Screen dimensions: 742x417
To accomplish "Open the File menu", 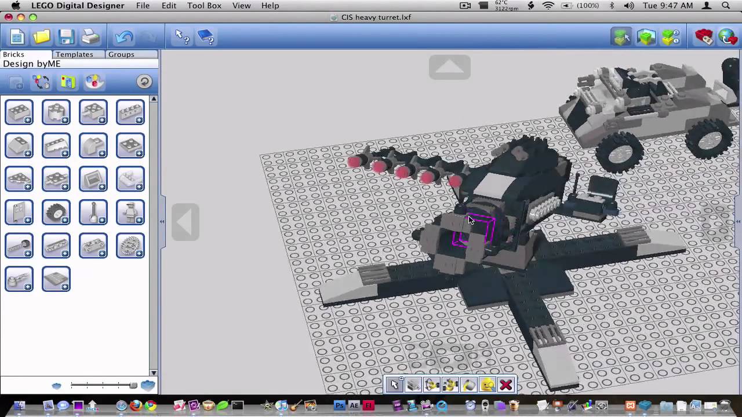I will tap(143, 5).
